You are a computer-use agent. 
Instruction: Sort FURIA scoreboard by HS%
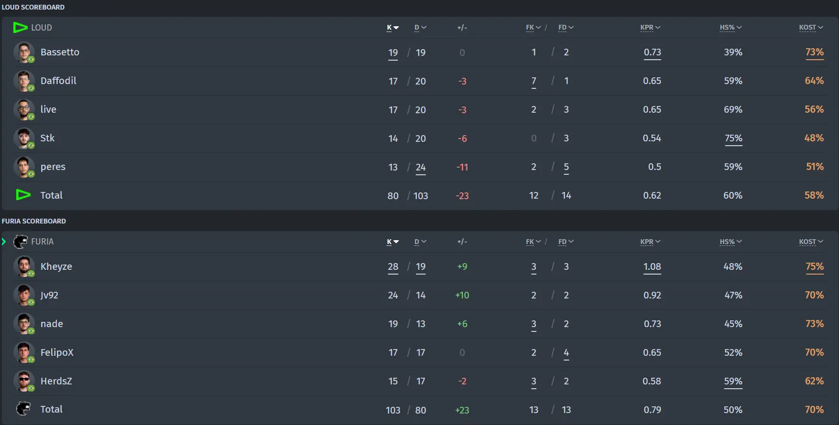pos(731,242)
